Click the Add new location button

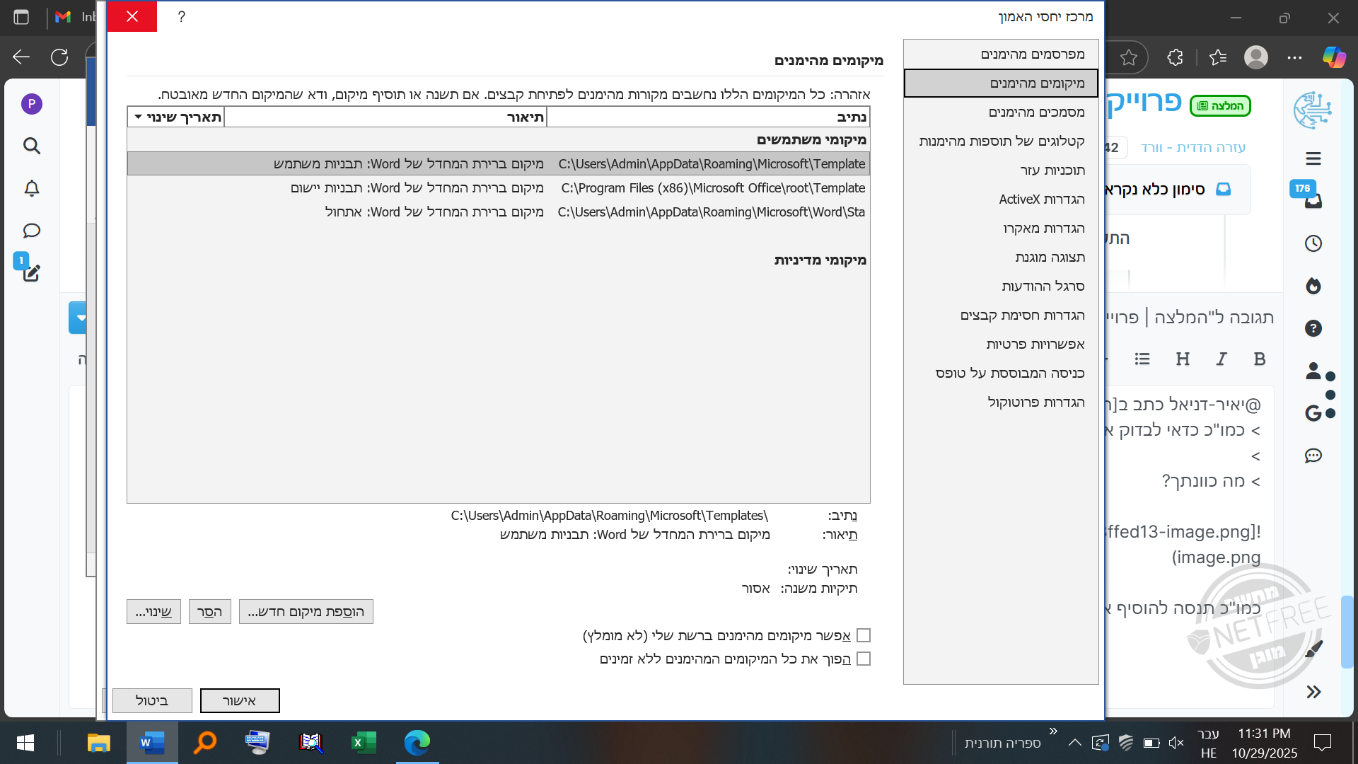point(306,612)
